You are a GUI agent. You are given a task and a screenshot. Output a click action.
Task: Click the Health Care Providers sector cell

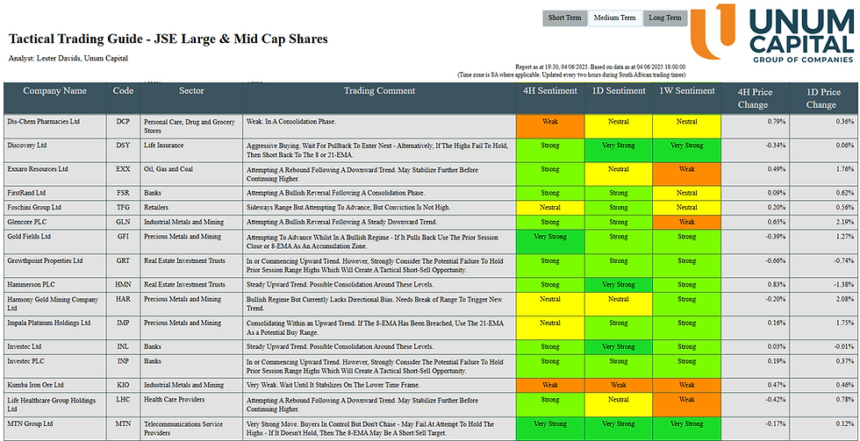pyautogui.click(x=191, y=404)
